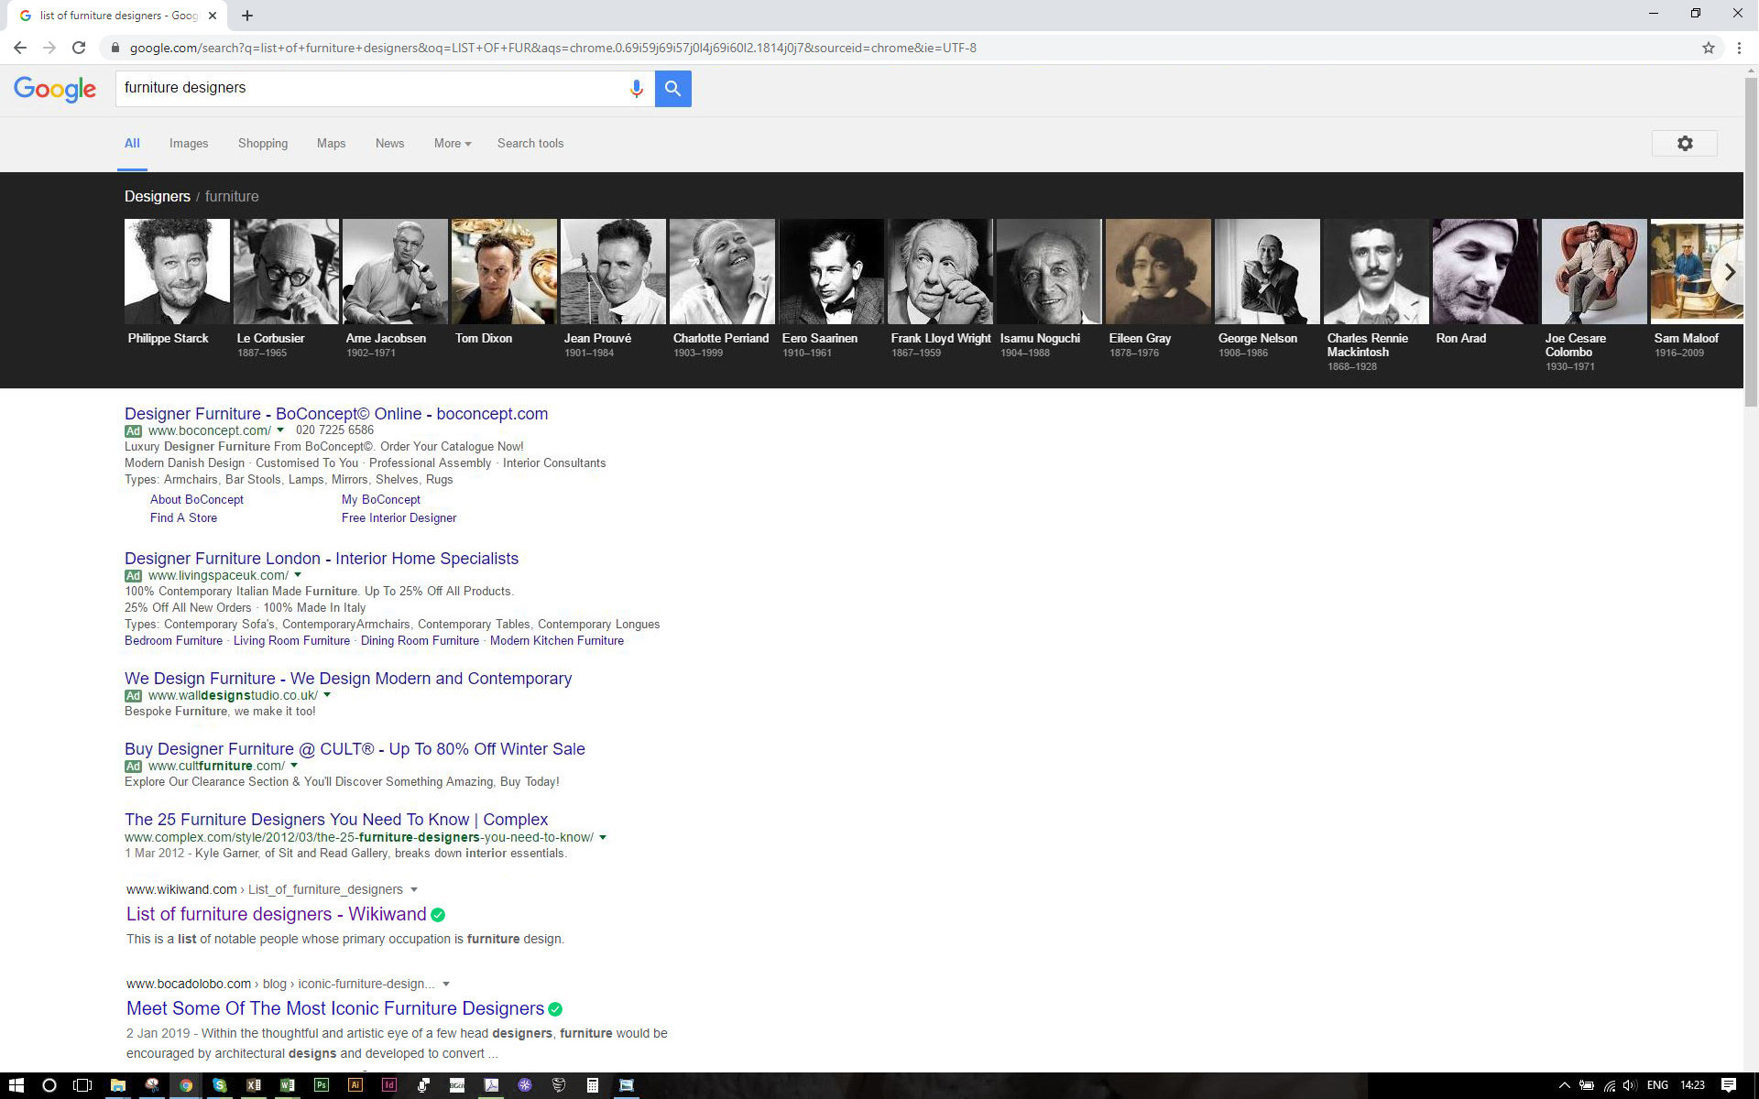
Task: Switch to Skype in taskbar
Action: tap(220, 1085)
